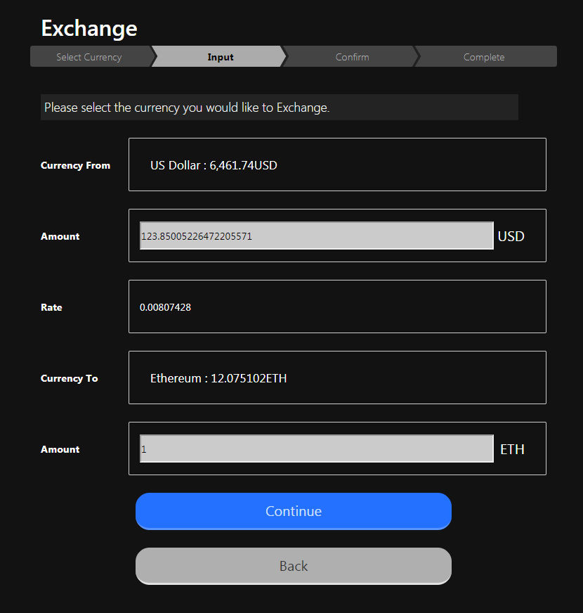The height and width of the screenshot is (613, 583).
Task: Click the Currency From label
Action: coord(75,166)
